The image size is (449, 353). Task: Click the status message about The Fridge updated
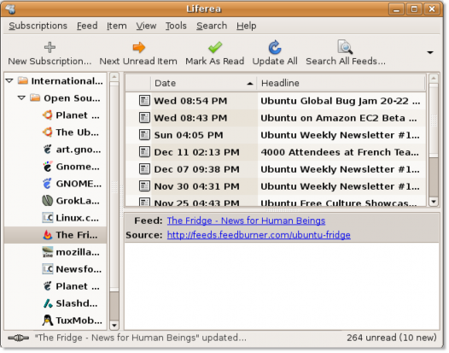coord(140,338)
